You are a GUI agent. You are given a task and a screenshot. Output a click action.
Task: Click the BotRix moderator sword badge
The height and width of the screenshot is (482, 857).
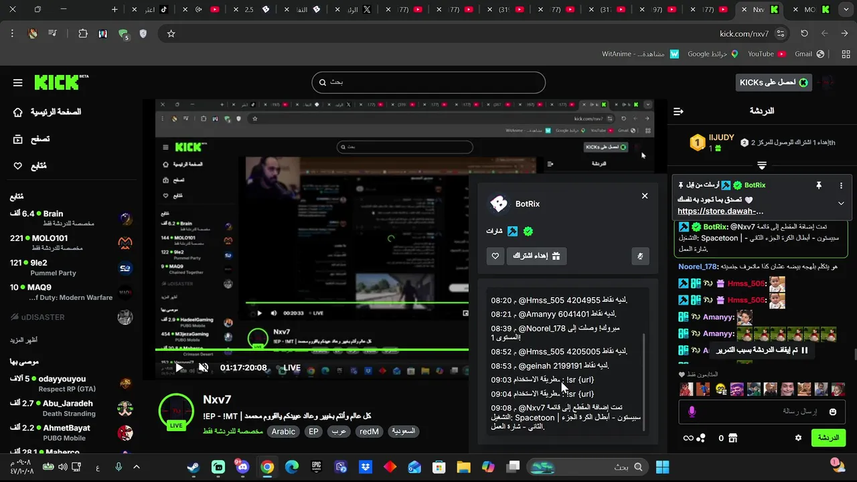(x=512, y=231)
